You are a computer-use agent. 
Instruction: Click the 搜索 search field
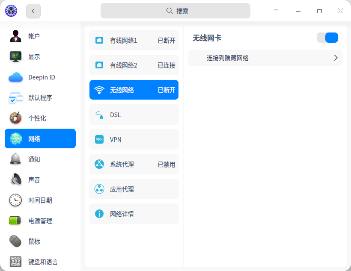[x=175, y=11]
